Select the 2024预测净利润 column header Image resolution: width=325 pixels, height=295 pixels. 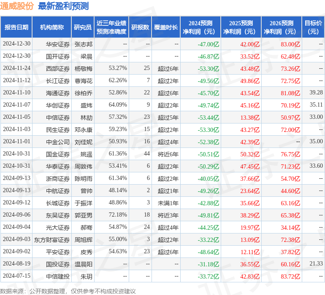pyautogui.click(x=200, y=27)
